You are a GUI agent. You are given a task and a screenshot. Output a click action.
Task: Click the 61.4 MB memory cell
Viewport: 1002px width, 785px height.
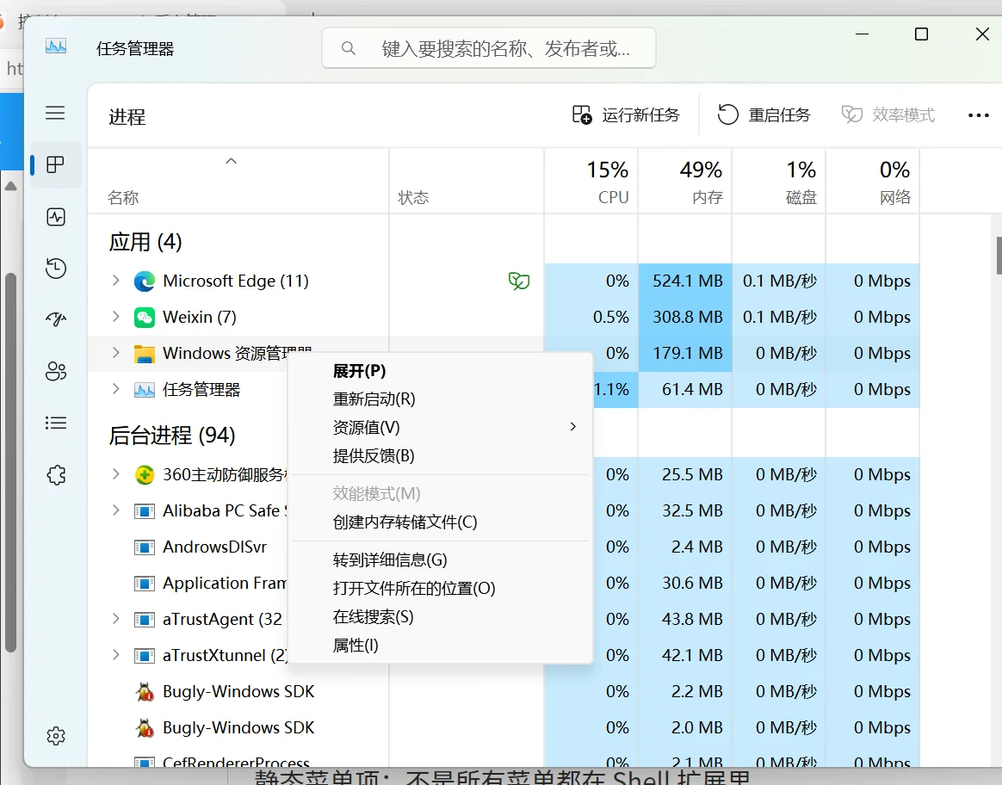click(685, 390)
